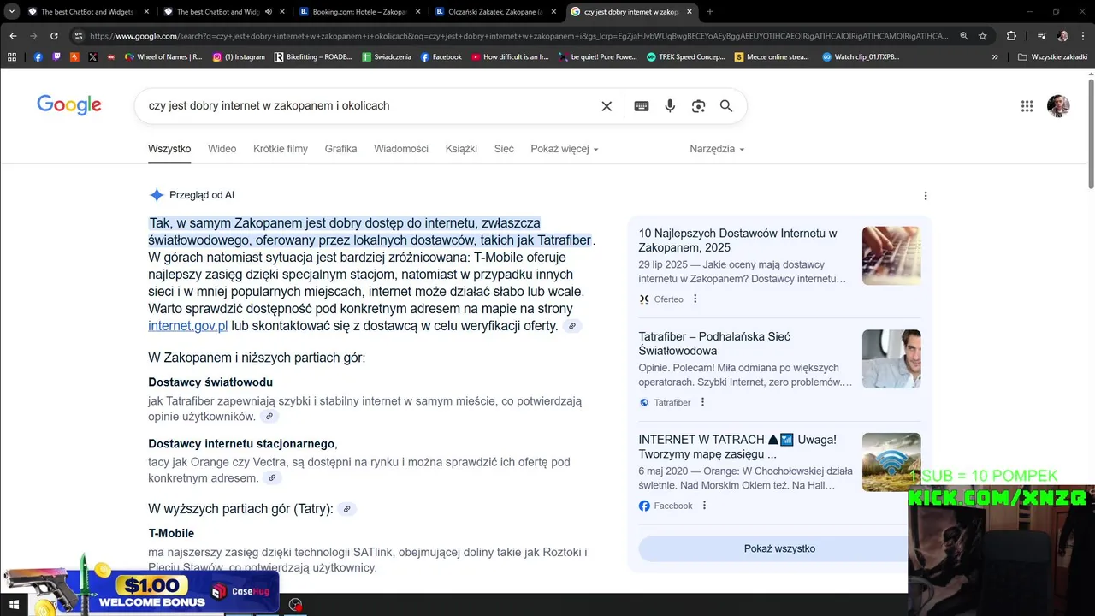1095x616 pixels.
Task: Open 'Wszystkie zakładki' bookmarks folder
Action: click(x=1053, y=57)
